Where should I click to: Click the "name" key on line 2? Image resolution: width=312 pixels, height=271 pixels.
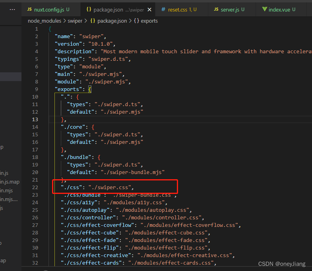(64, 37)
